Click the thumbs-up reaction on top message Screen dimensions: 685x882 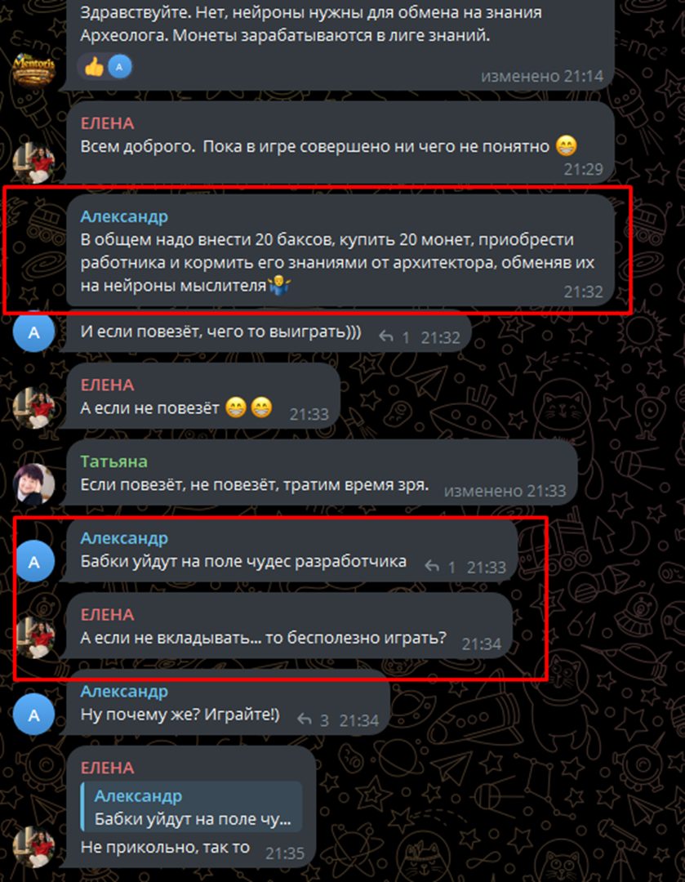(x=94, y=67)
